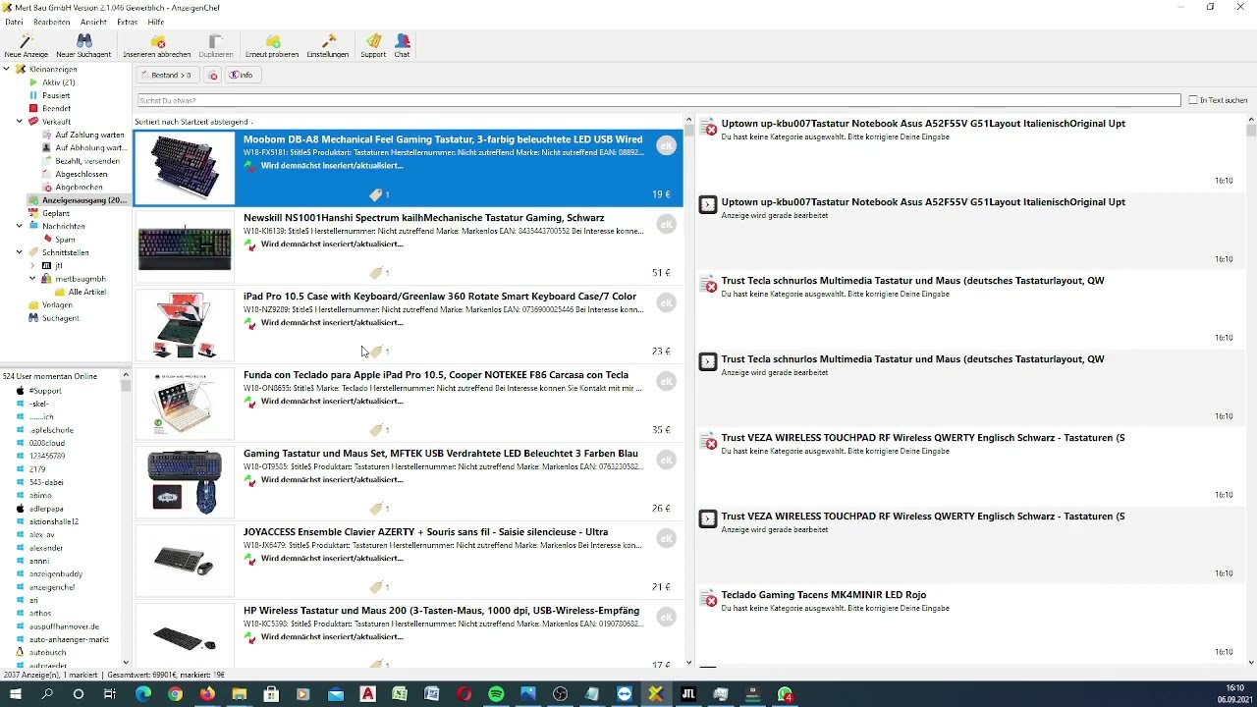Click the iPad Pro 10.5 case thumbnail
Viewport: 1257px width, 707px height.
pyautogui.click(x=185, y=325)
